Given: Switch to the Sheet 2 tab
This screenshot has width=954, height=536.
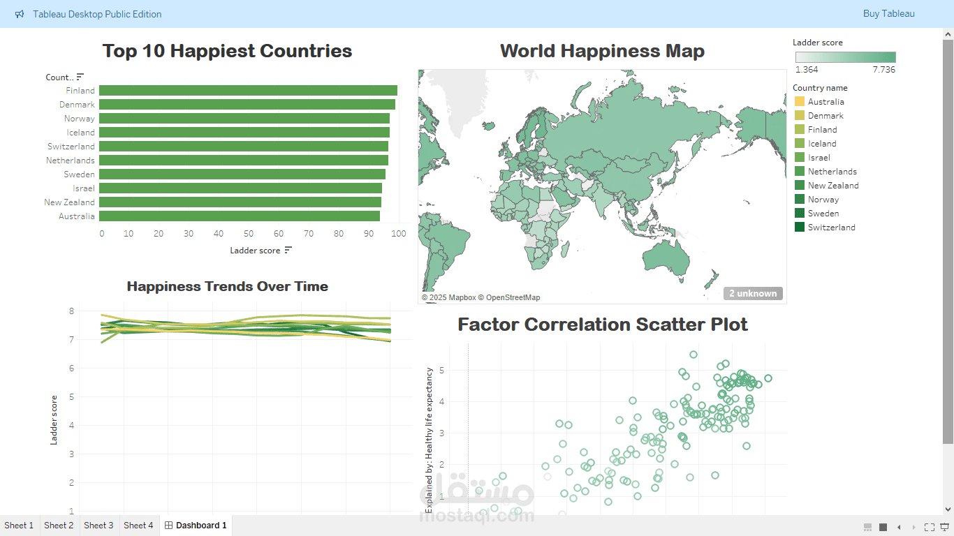Looking at the screenshot, I should coord(59,526).
